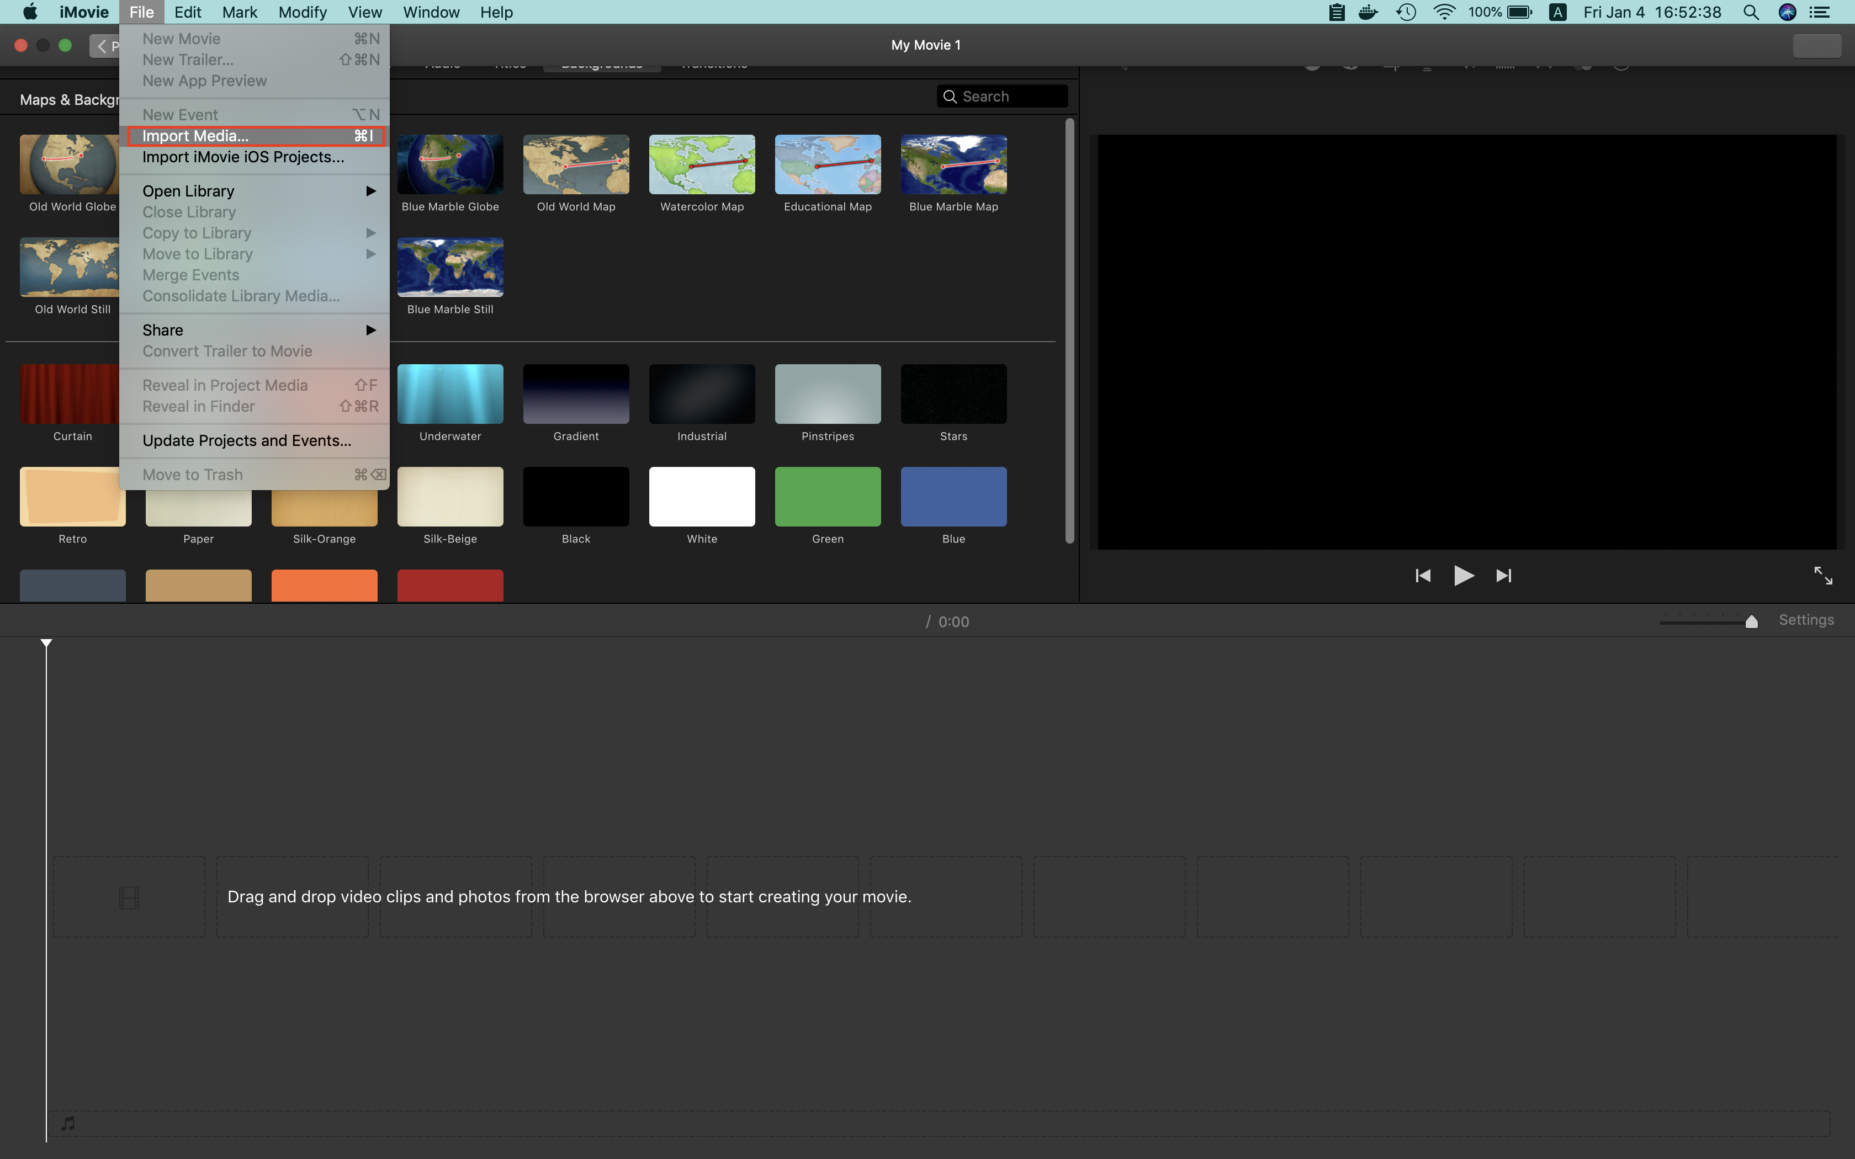This screenshot has height=1159, width=1855.
Task: Choose Update Projects and Events
Action: tap(255, 441)
